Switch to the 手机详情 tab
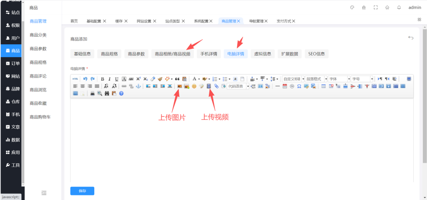 pos(209,54)
